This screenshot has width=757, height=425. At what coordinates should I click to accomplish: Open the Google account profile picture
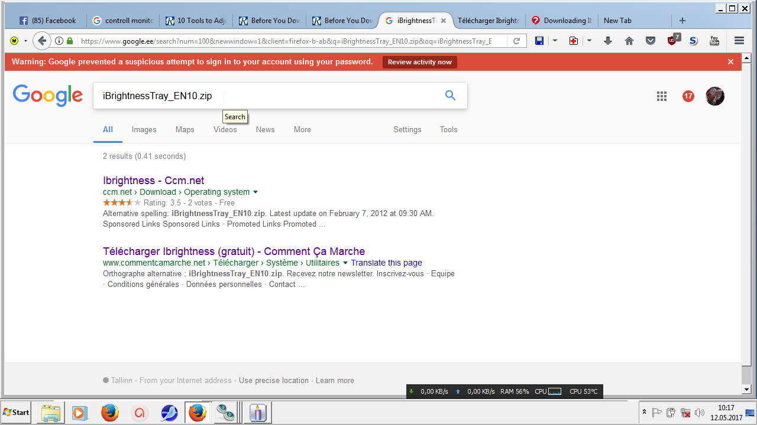715,96
